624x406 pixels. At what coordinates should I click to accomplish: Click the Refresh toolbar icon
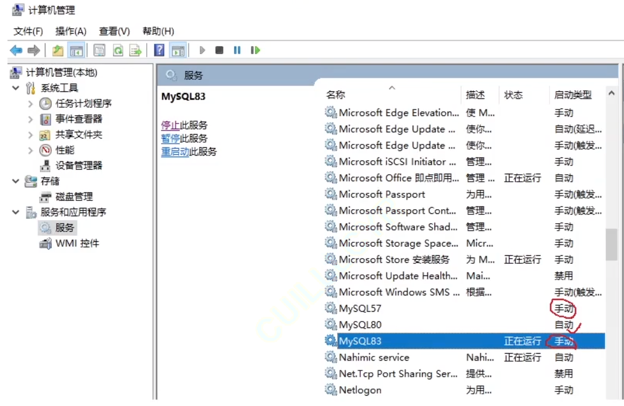118,50
